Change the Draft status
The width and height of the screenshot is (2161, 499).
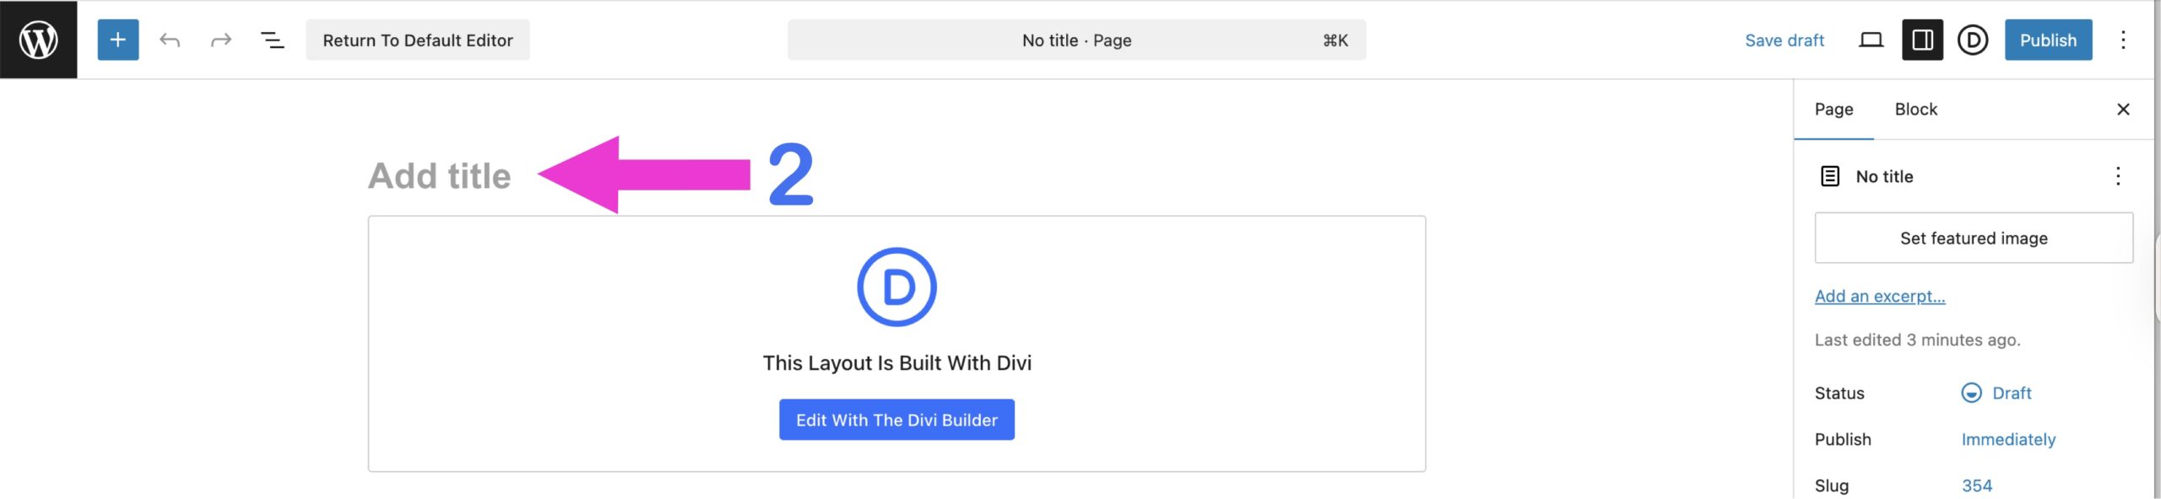[x=1996, y=393]
